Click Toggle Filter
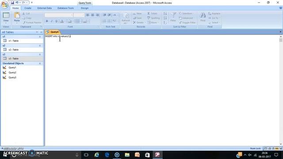283x159 pixels. tap(187, 23)
